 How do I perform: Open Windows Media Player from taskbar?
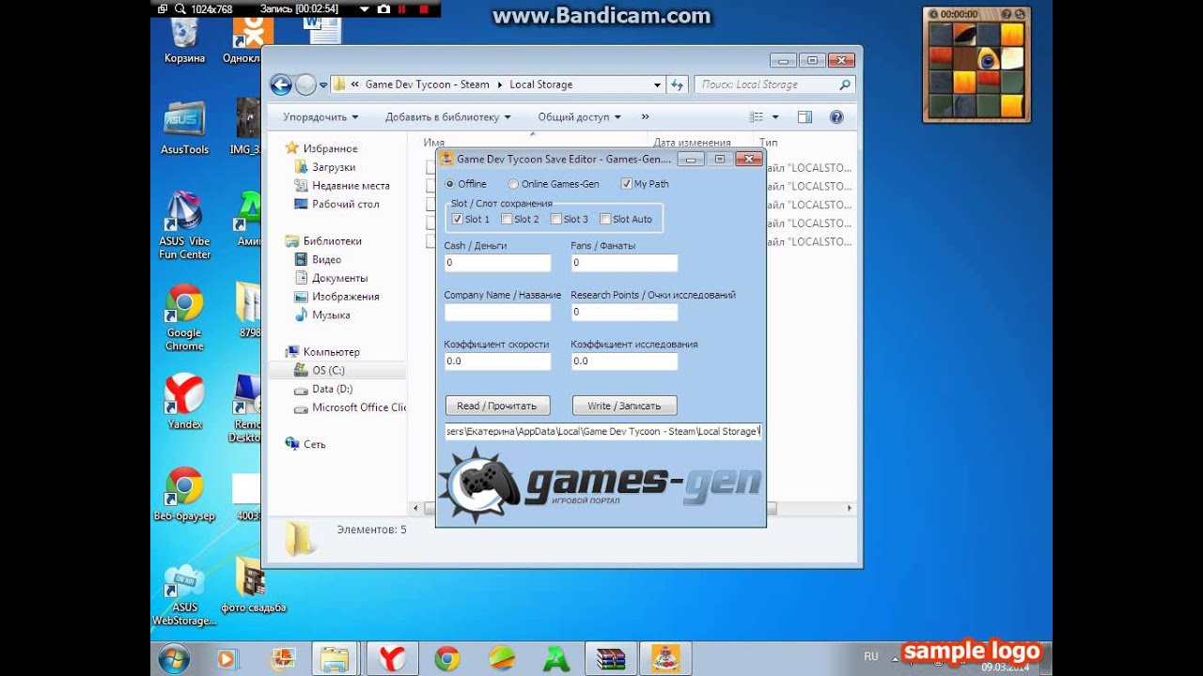click(x=227, y=659)
